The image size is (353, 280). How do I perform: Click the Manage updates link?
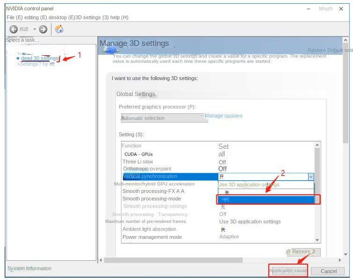coord(223,116)
